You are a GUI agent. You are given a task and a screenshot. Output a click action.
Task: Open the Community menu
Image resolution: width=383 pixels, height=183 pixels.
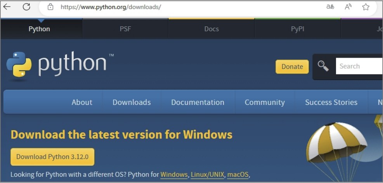265,102
